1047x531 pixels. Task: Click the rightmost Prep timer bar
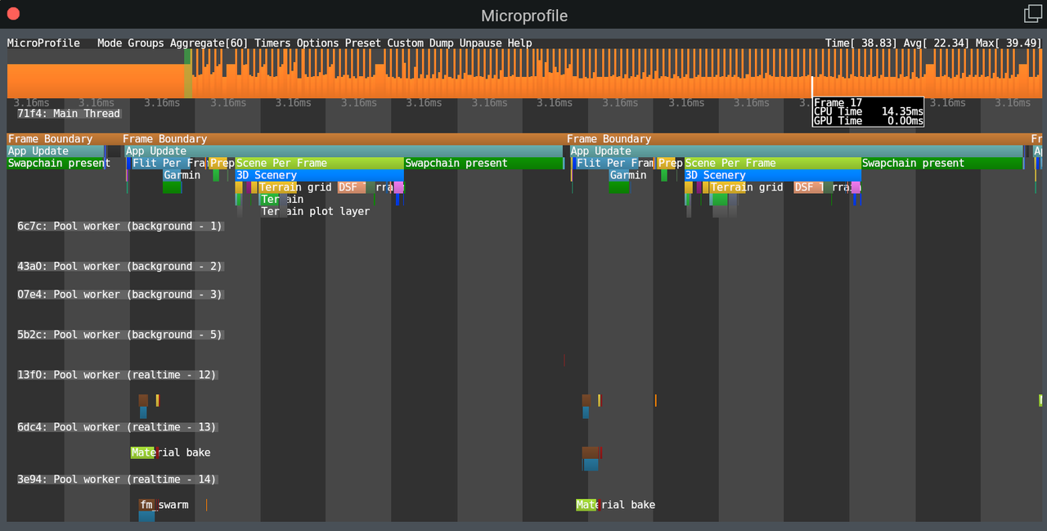pos(667,164)
